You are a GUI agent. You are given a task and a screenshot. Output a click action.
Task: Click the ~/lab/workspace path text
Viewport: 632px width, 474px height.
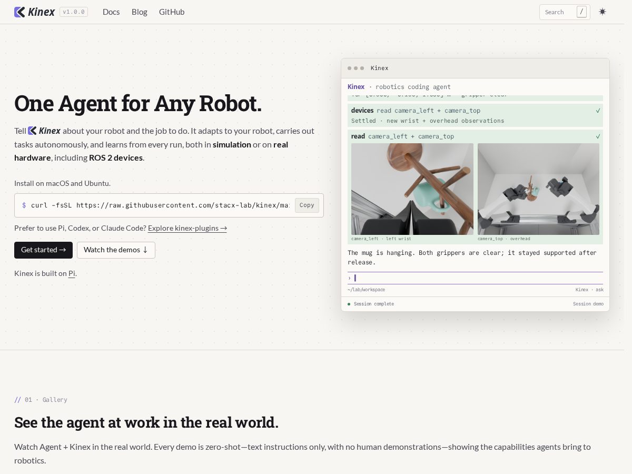(x=366, y=290)
